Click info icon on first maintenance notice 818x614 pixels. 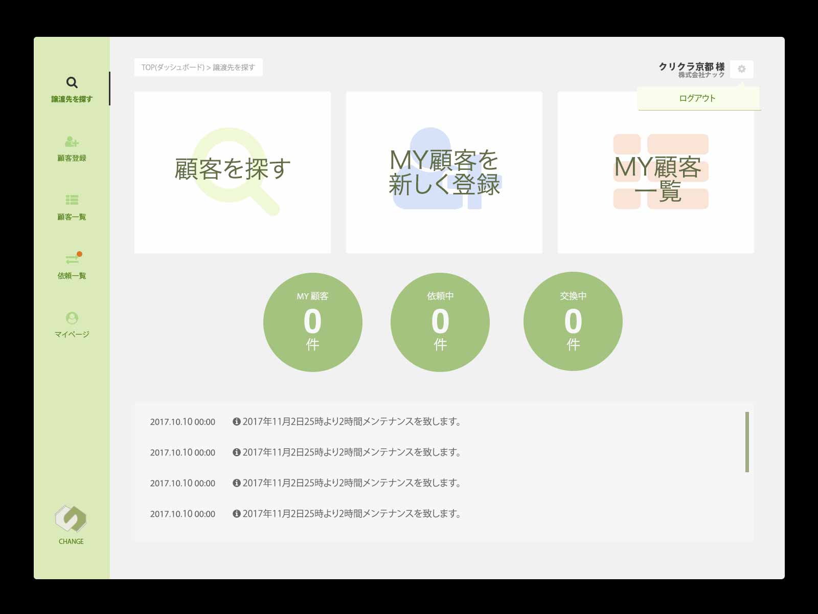coord(237,422)
